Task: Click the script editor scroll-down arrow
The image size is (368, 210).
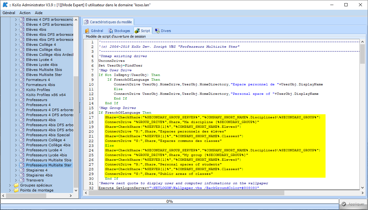Action: click(363, 187)
